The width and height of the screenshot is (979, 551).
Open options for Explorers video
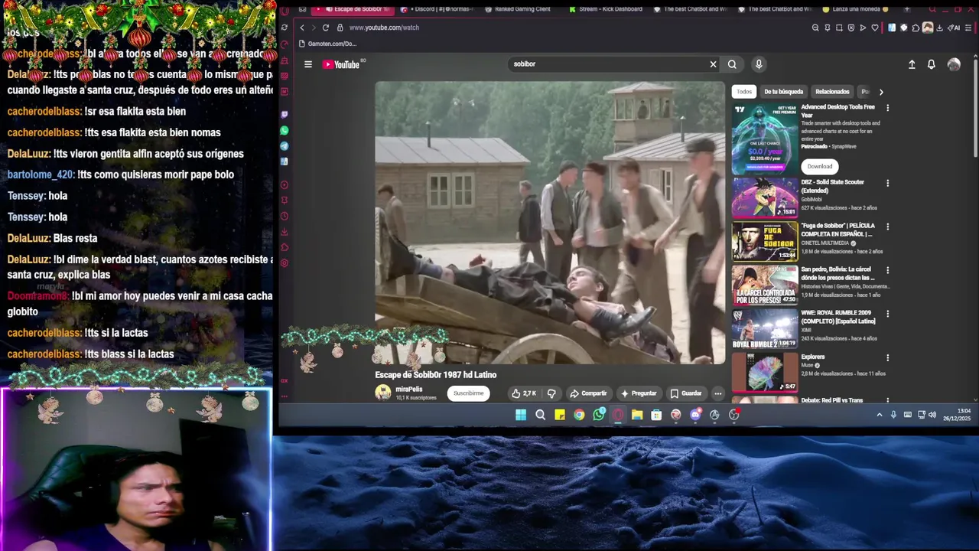887,357
